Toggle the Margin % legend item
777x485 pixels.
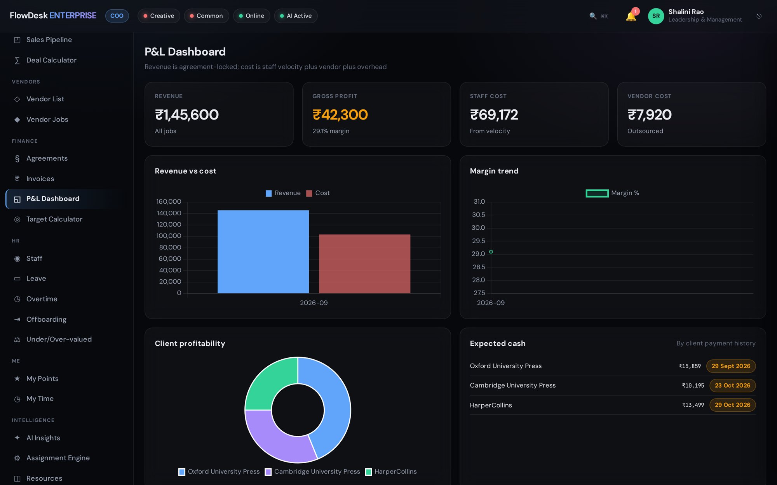click(612, 193)
